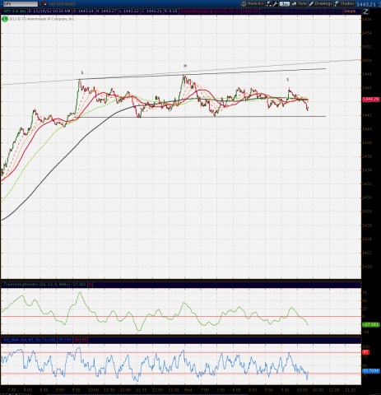Click the green -27.381 TSI value bubble
Viewport: 381px width, 395px height.
[x=371, y=324]
